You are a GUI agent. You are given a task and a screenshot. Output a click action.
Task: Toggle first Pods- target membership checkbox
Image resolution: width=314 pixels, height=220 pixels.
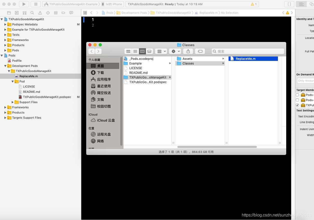click(x=297, y=95)
